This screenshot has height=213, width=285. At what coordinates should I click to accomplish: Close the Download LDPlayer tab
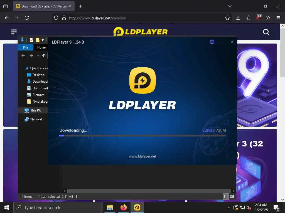(70, 6)
